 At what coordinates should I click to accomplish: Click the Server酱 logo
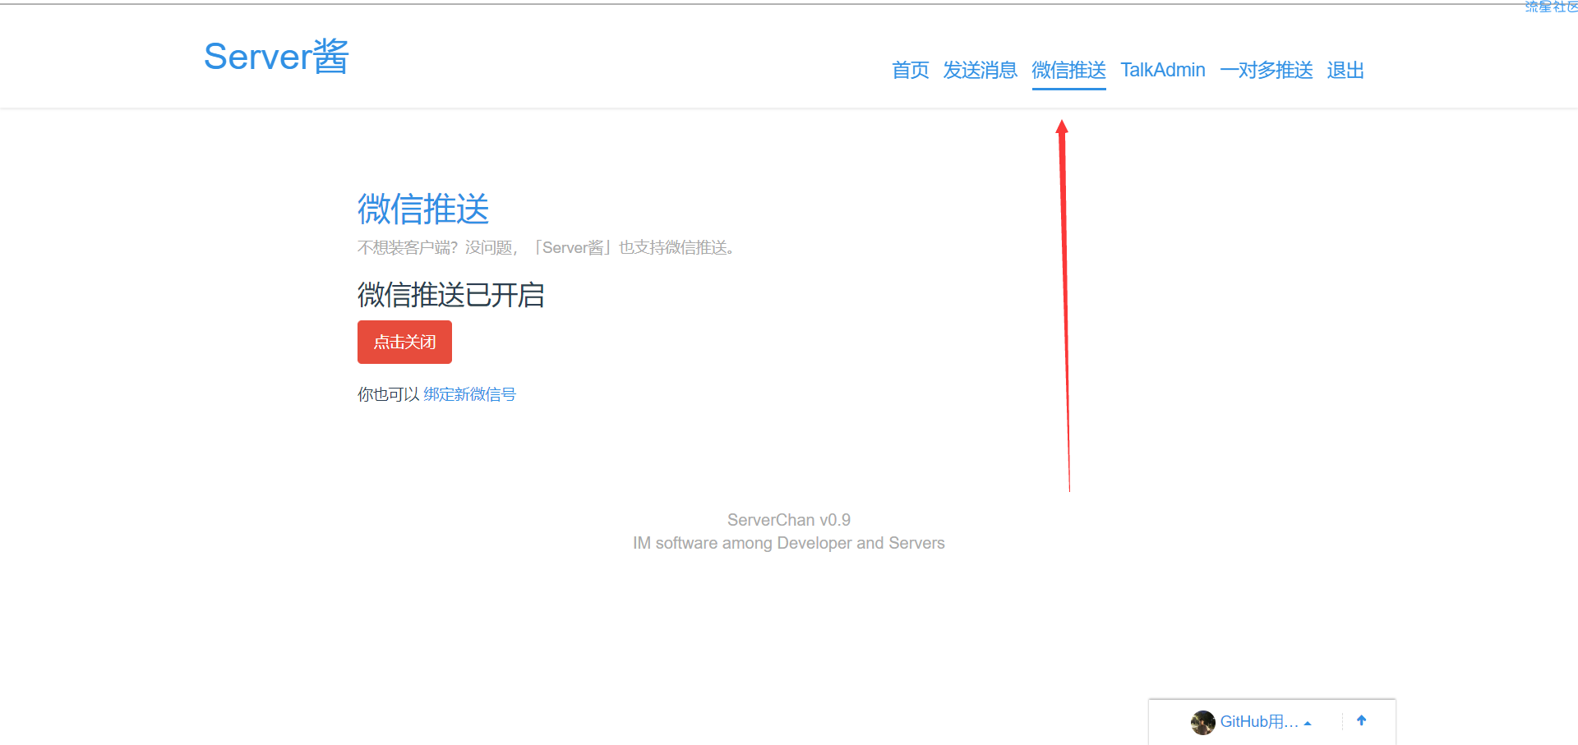point(276,57)
